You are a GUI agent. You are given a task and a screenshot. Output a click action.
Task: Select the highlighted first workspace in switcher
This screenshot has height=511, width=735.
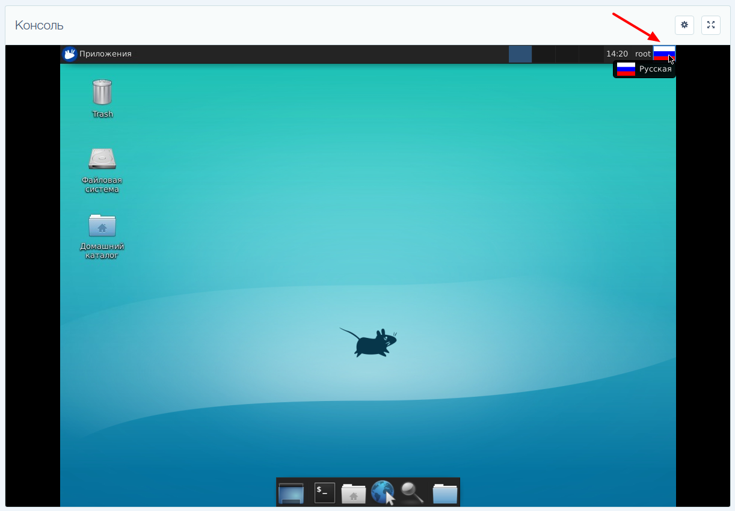coord(520,54)
